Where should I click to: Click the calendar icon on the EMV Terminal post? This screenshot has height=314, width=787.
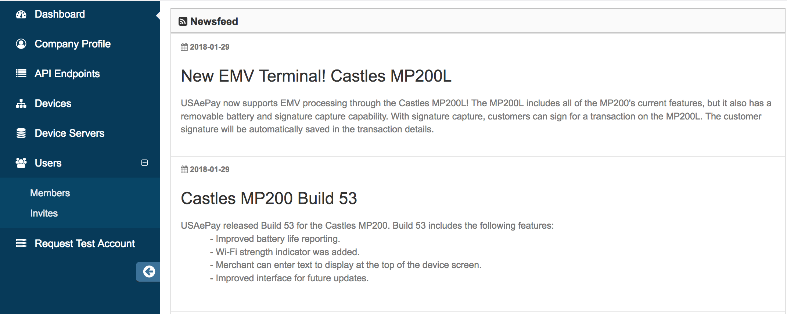(x=184, y=47)
